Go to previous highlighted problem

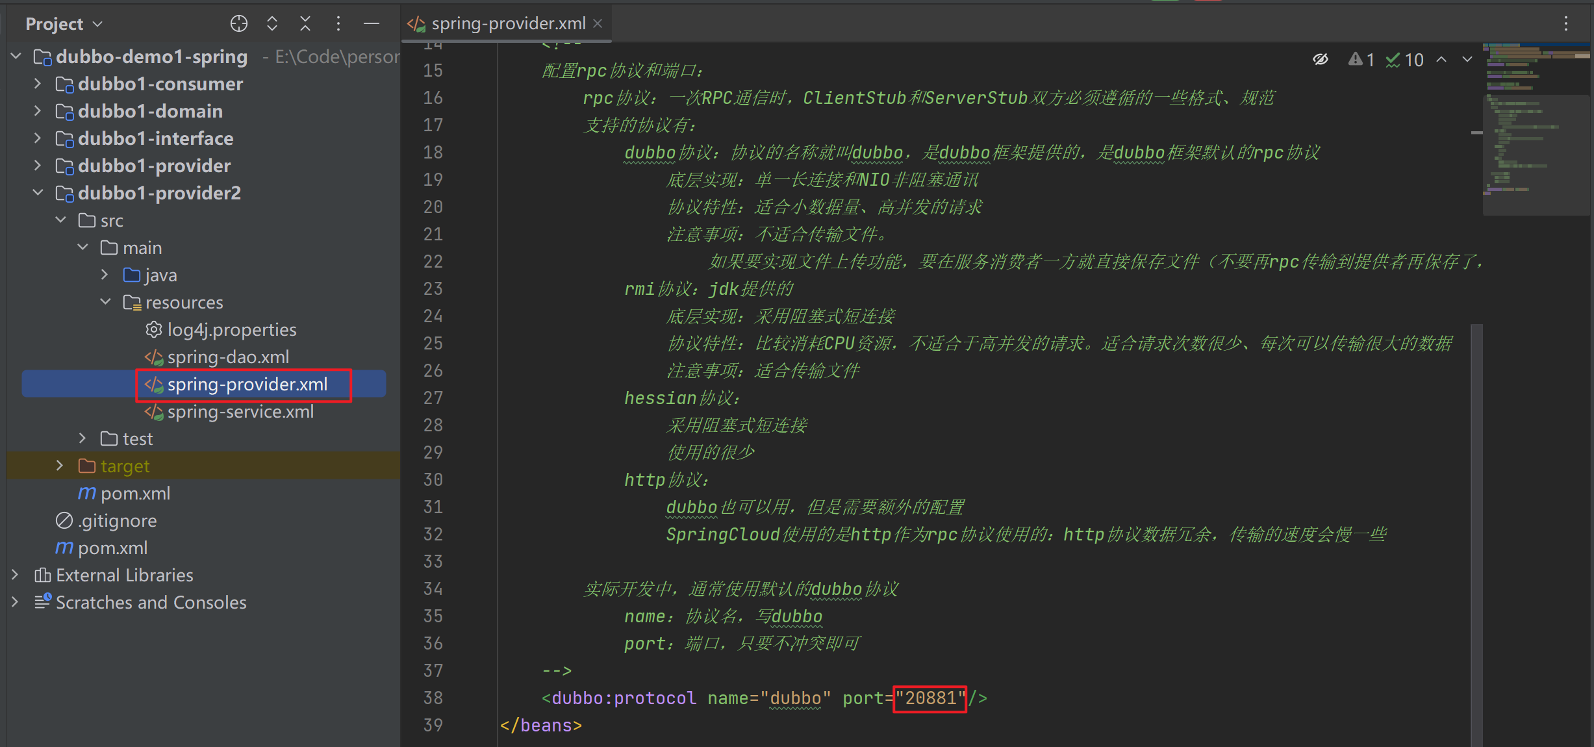[1441, 60]
